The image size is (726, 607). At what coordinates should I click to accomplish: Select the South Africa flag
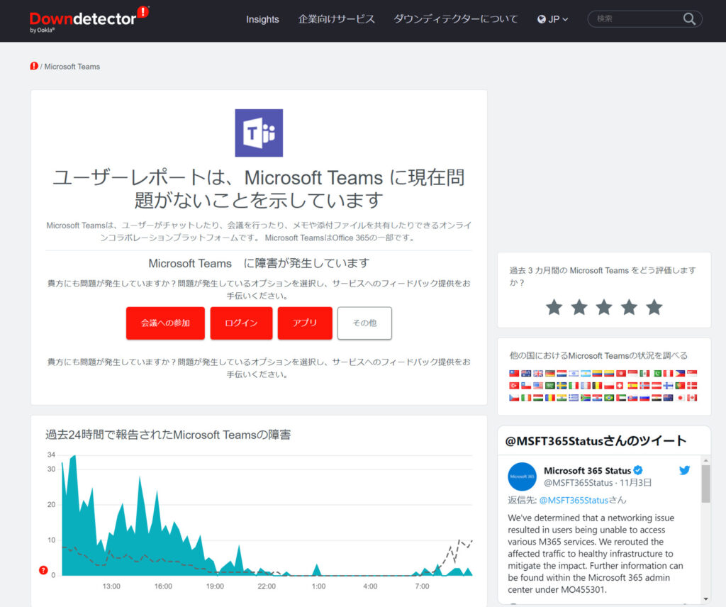(x=585, y=398)
